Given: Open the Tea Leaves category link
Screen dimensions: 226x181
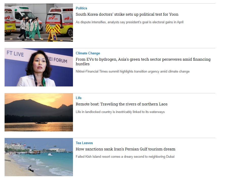Looking at the screenshot, I should click(x=84, y=143).
